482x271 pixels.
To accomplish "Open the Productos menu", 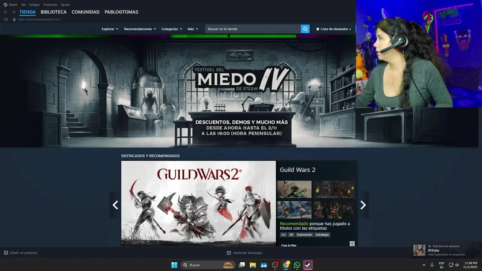I will click(50, 5).
